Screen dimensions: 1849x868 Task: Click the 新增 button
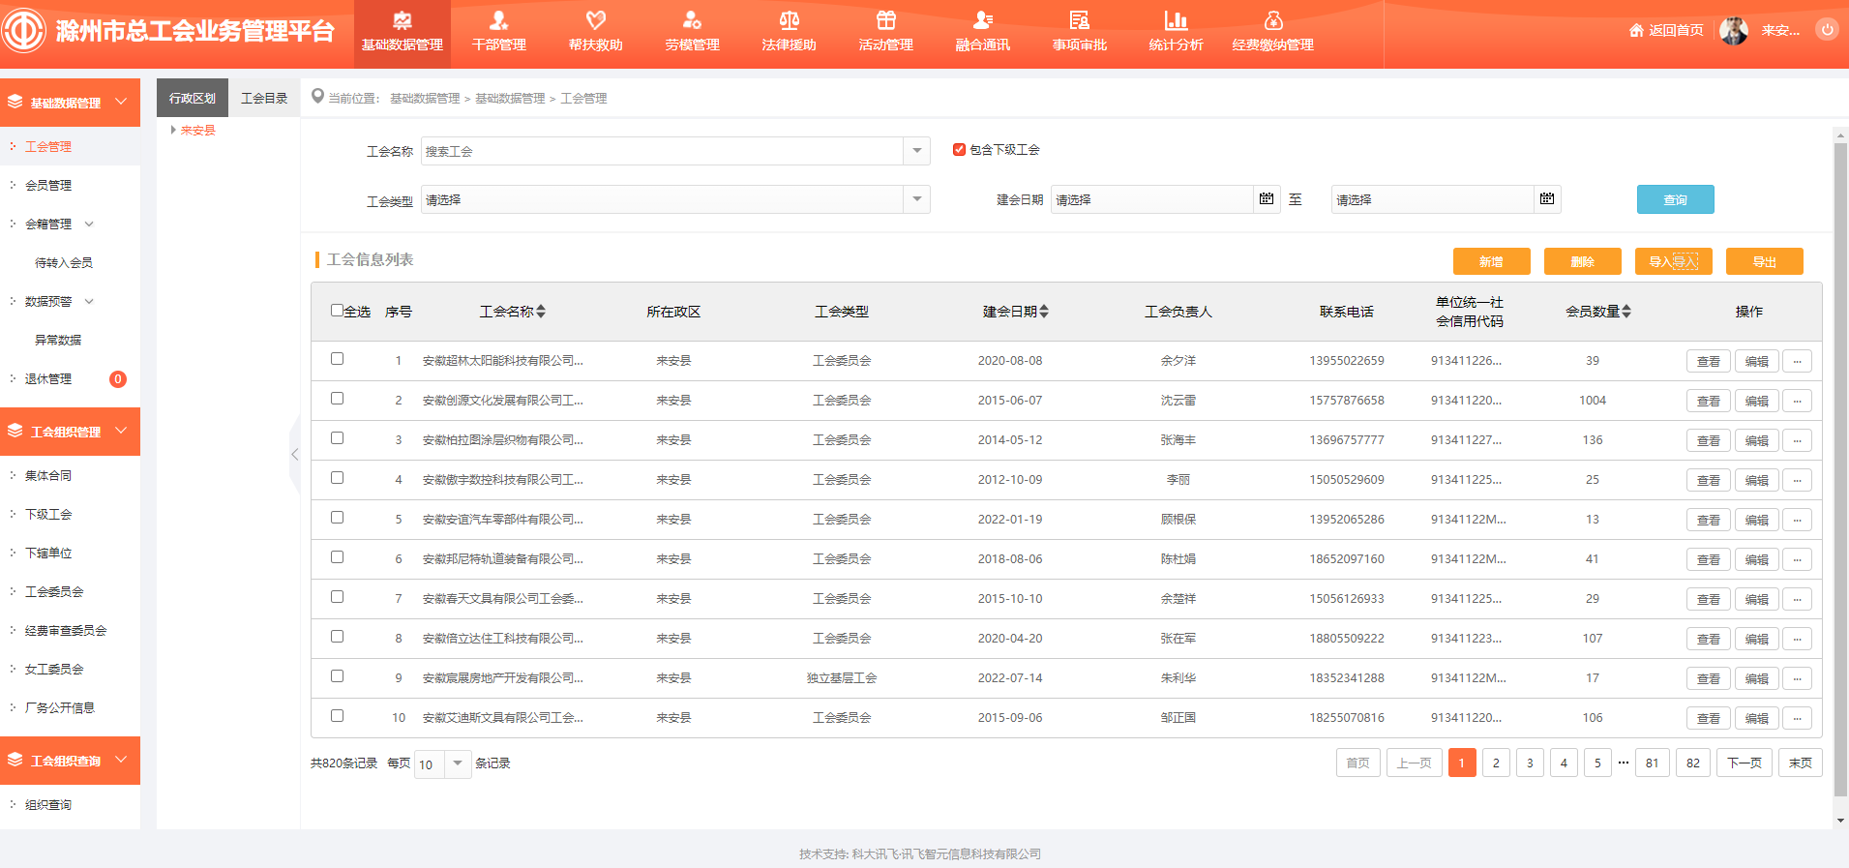tap(1491, 261)
